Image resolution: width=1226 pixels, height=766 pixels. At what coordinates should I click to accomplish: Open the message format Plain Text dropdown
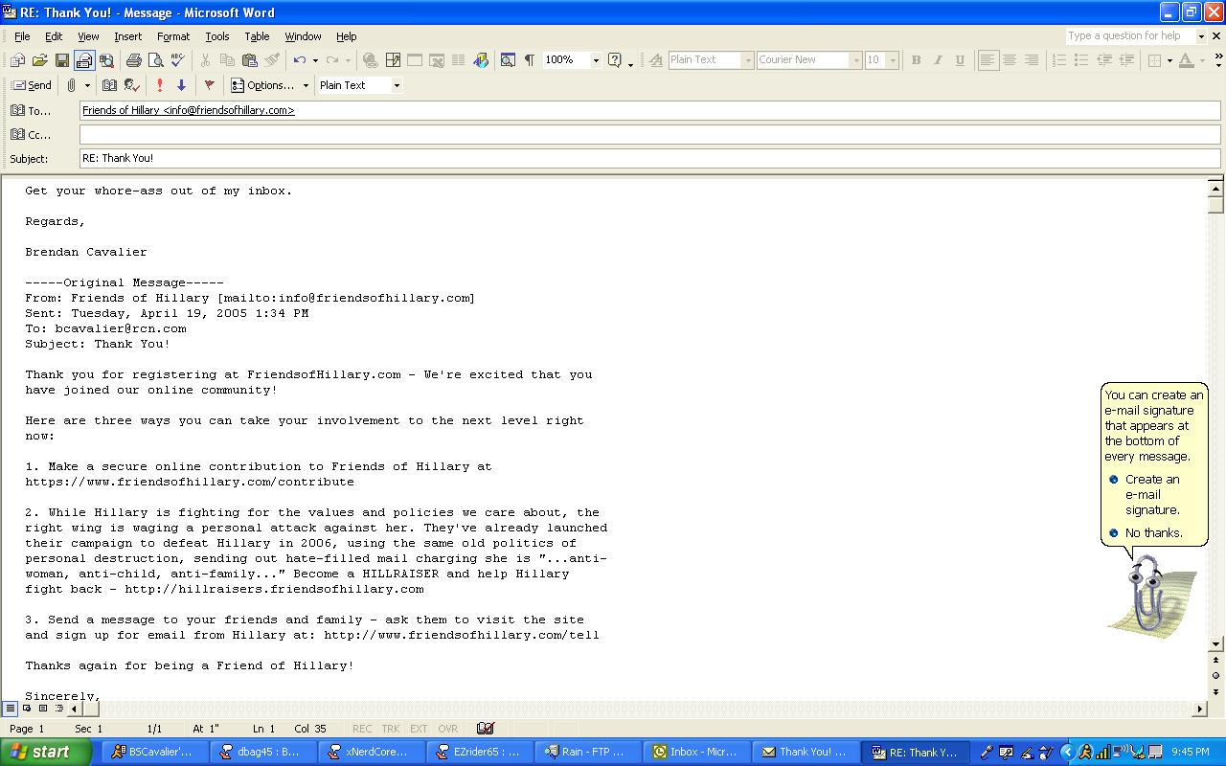(397, 85)
